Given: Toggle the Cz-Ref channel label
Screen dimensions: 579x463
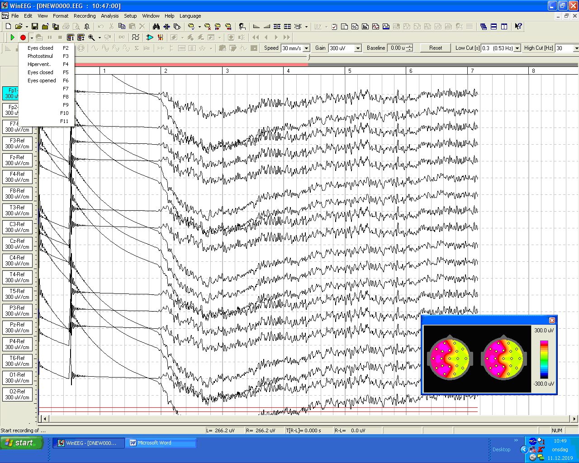Looking at the screenshot, I should pos(17,244).
